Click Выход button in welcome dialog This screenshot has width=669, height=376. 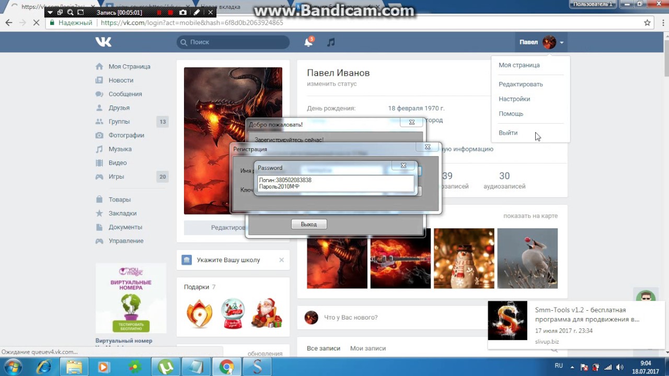[309, 224]
